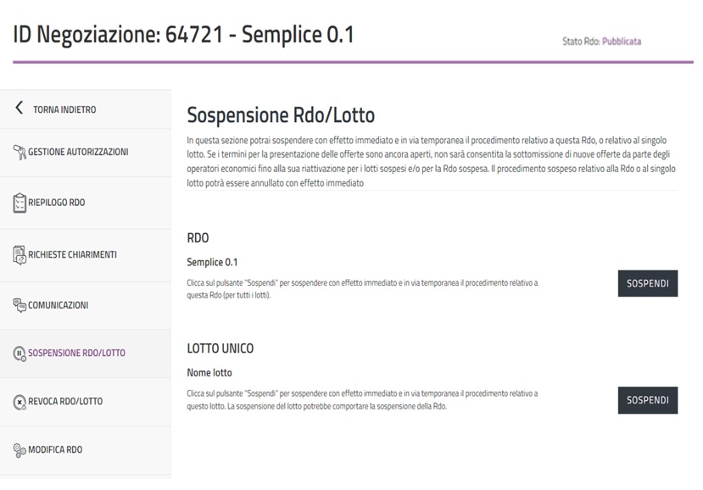Click the Pubblicata status label
The width and height of the screenshot is (703, 490).
[622, 41]
